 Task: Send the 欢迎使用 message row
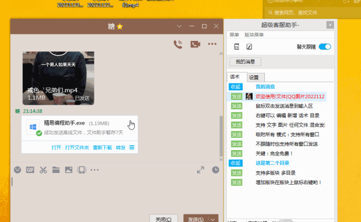(x=237, y=96)
